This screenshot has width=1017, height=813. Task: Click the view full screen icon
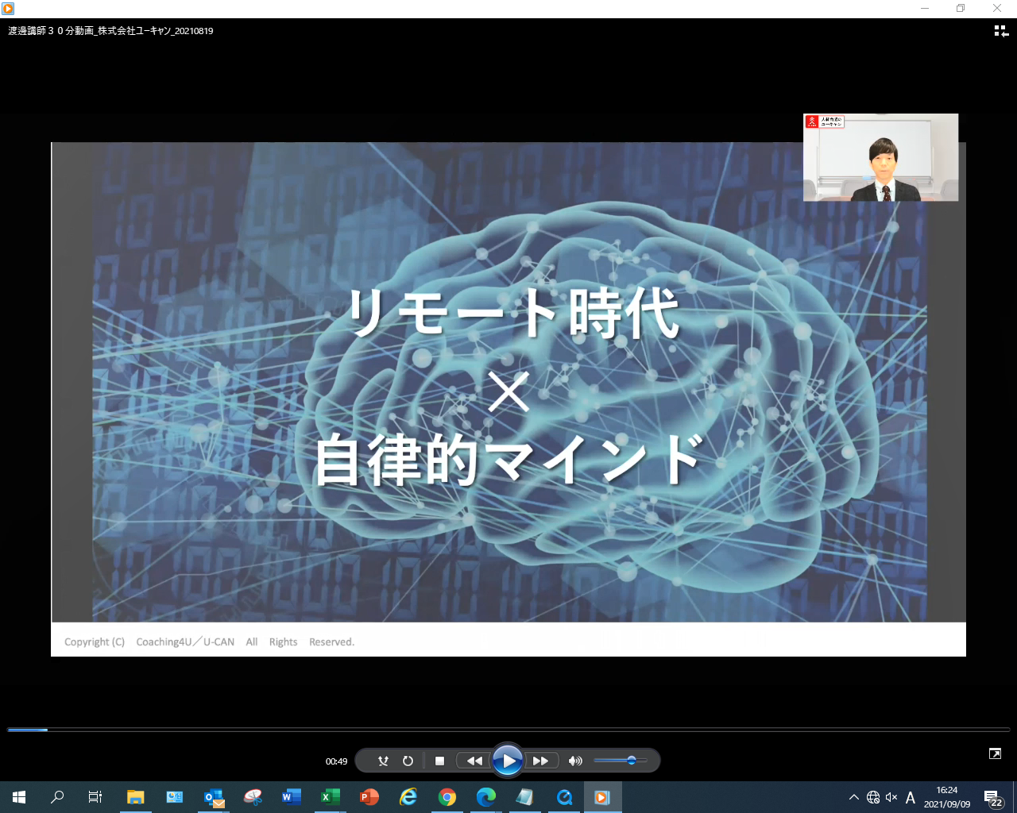pyautogui.click(x=995, y=753)
